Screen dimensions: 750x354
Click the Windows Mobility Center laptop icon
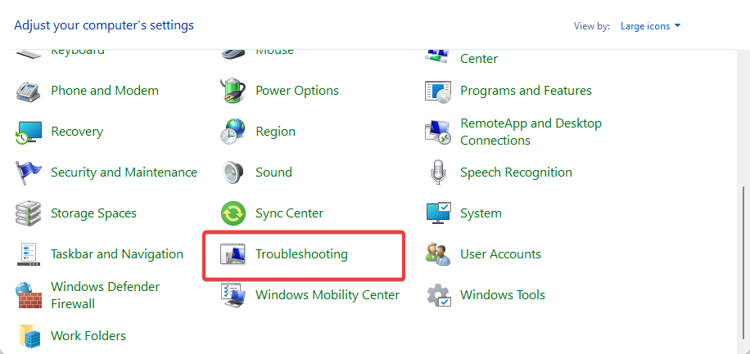click(x=233, y=295)
